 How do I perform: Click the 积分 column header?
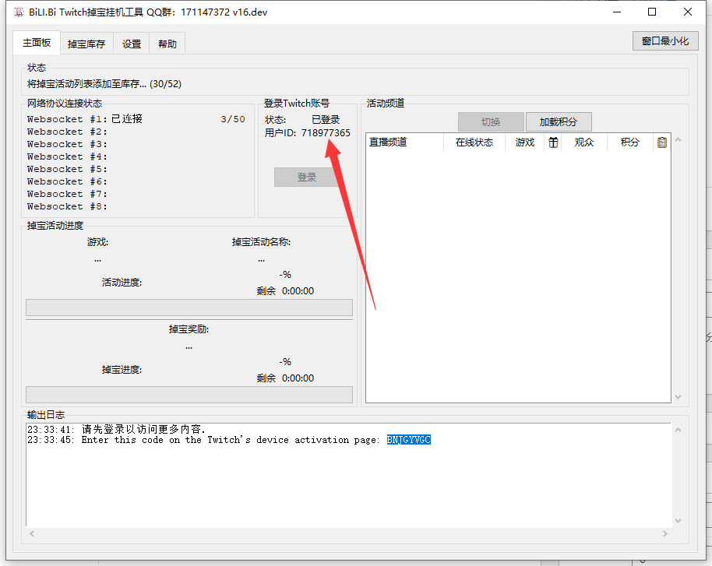628,142
